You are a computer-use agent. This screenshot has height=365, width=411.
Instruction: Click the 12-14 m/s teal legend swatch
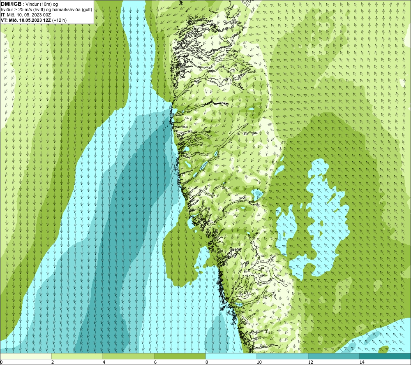[334, 356]
